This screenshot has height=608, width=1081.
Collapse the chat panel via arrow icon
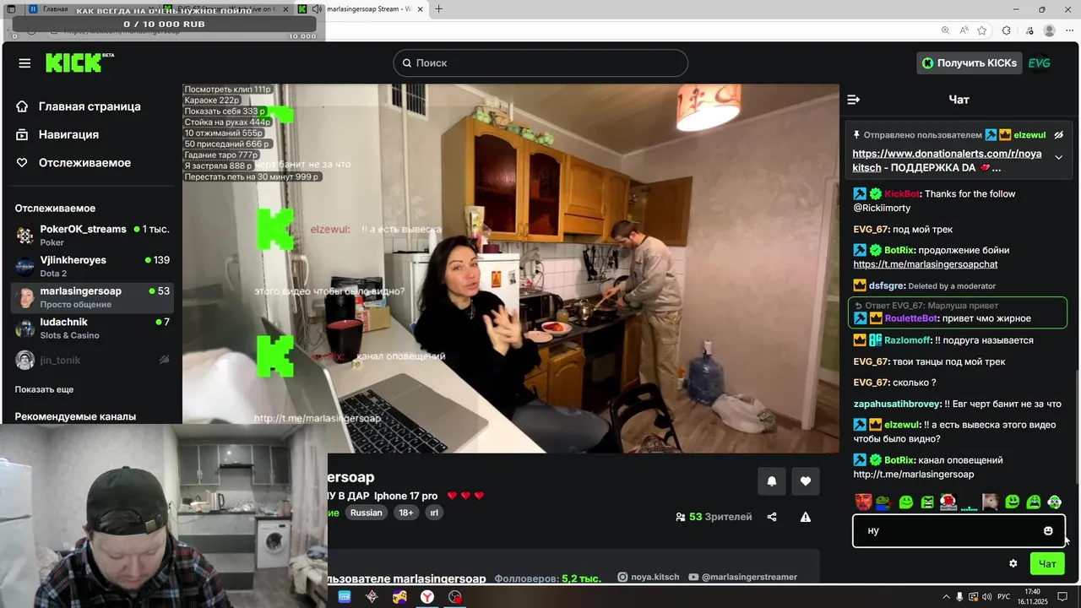[x=854, y=100]
